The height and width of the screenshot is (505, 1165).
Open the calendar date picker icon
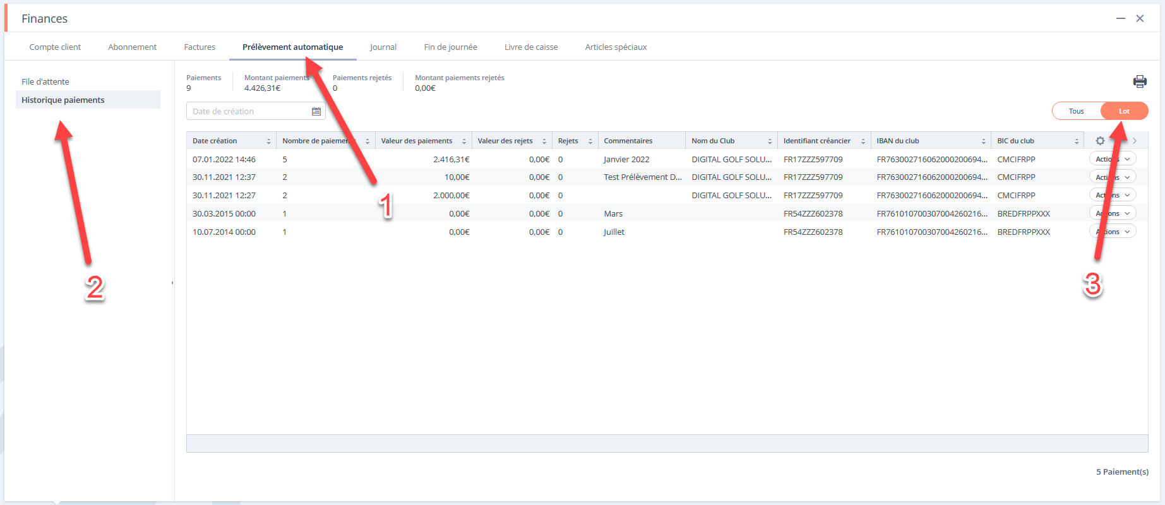click(x=316, y=111)
